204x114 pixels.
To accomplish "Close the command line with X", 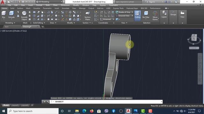I will pyautogui.click(x=45, y=102).
